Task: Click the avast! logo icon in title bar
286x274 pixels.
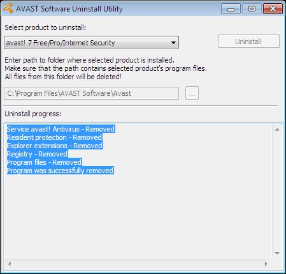Action: [x=8, y=8]
